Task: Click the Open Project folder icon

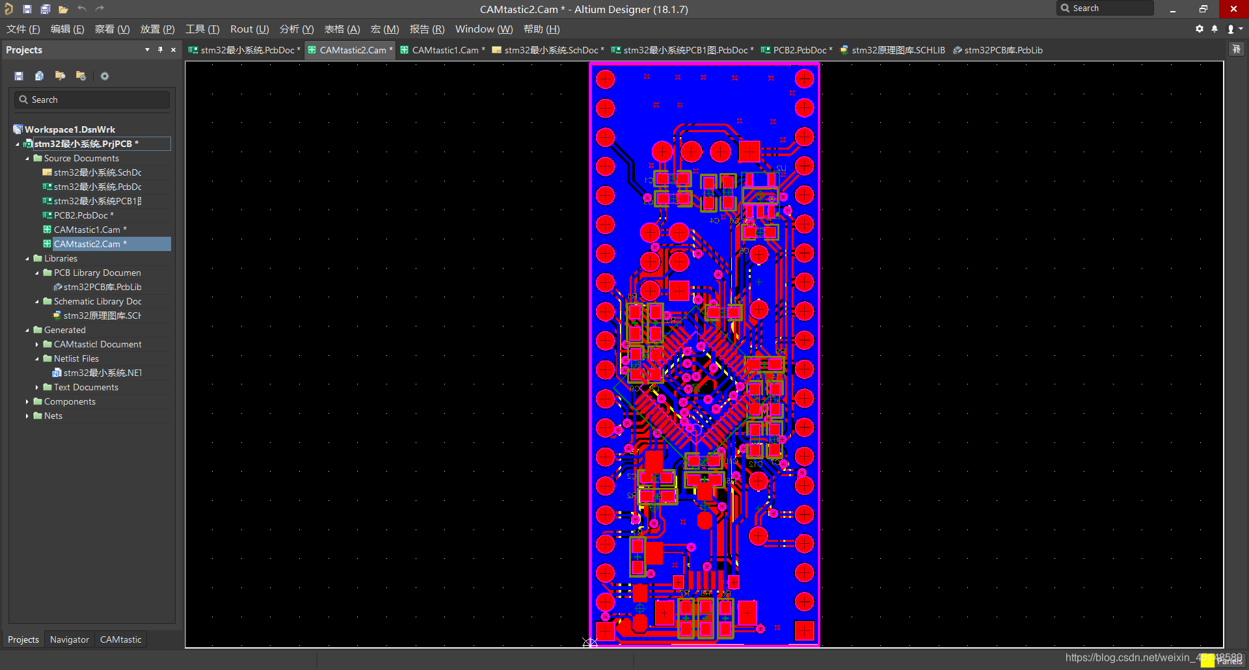Action: [x=63, y=9]
